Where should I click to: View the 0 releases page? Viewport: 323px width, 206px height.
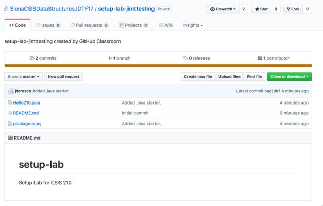tap(196, 58)
